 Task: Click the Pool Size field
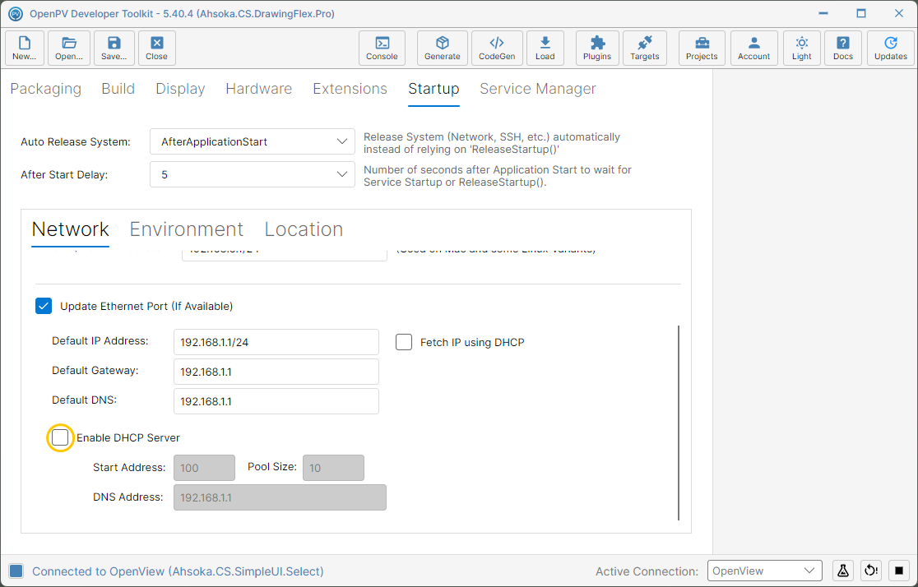333,468
